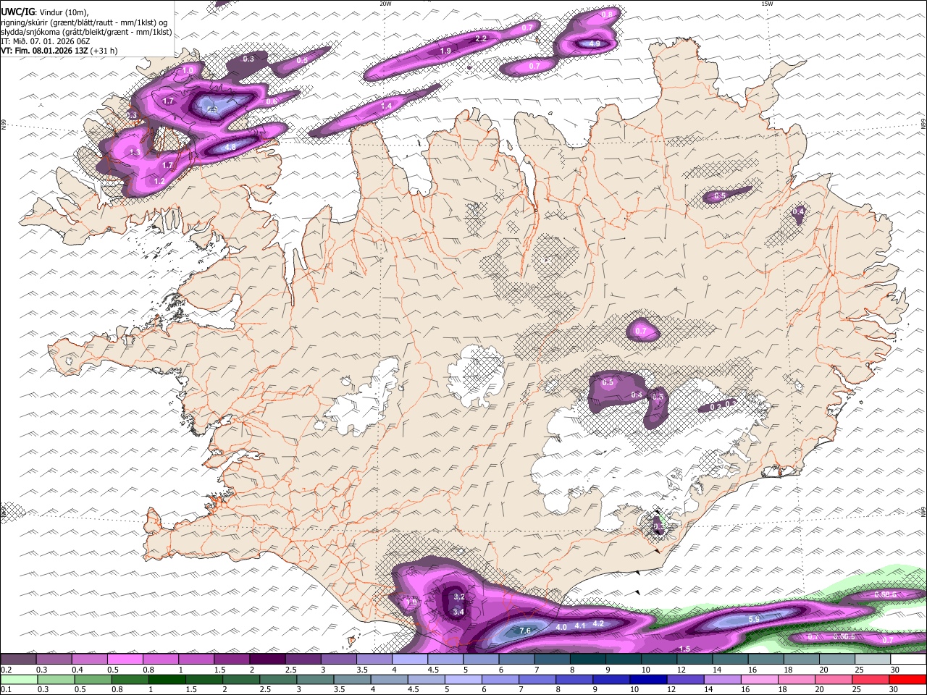Pick the bright pink 0.5 snow scale swatch

[125, 660]
